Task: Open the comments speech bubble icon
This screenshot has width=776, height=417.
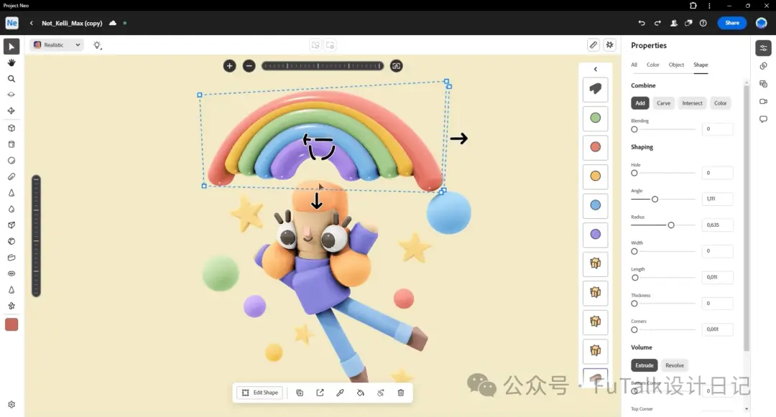Action: 763,119
